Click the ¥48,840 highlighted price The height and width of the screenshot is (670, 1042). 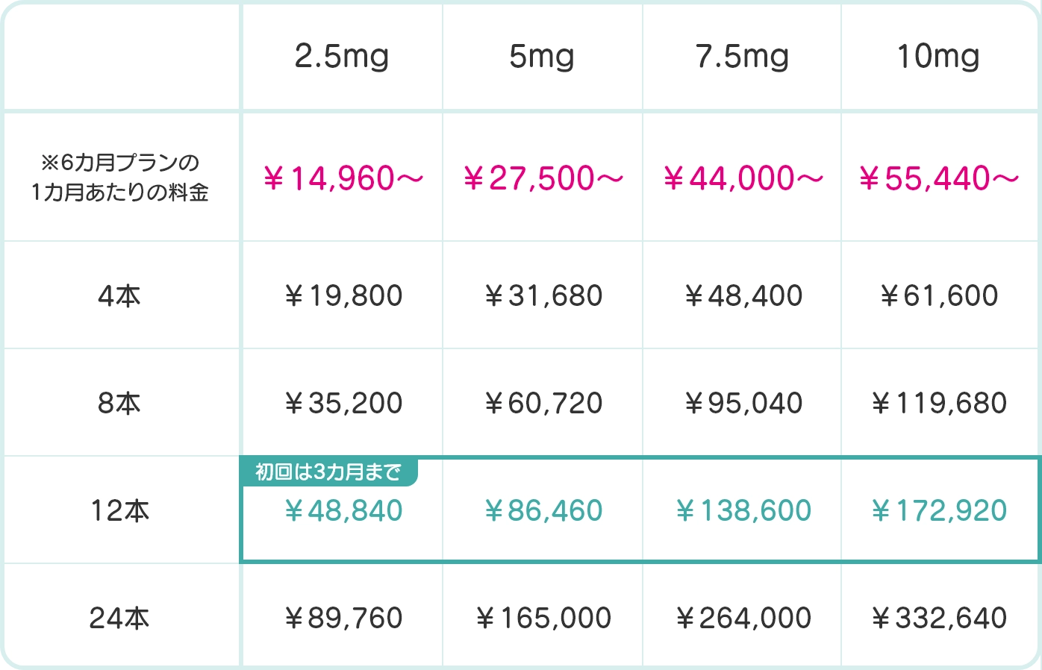coord(343,511)
